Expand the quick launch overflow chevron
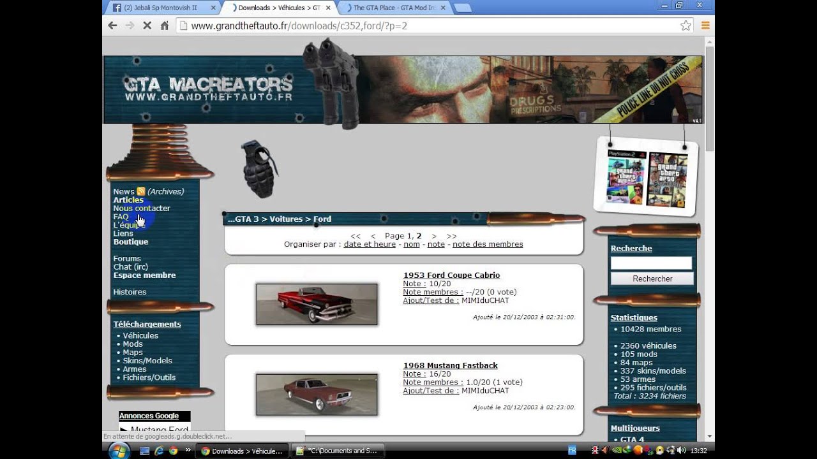Viewport: 817px width, 459px height. coord(188,450)
